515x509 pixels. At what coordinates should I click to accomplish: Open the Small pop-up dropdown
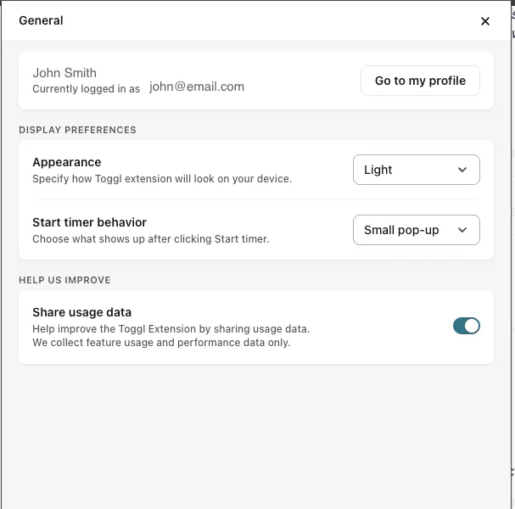click(x=416, y=230)
